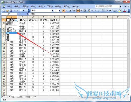131x102 pixels.
Task: Open the 帮助(H) menu
Action: pos(75,7)
